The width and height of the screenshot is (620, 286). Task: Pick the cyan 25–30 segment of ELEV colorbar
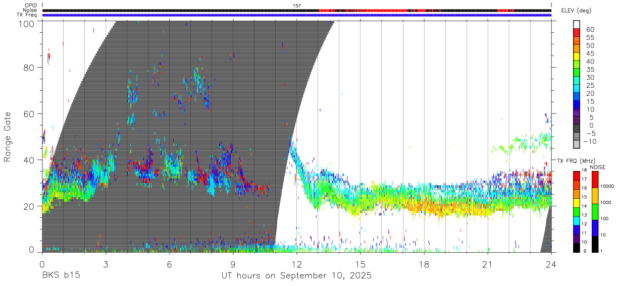pos(577,81)
